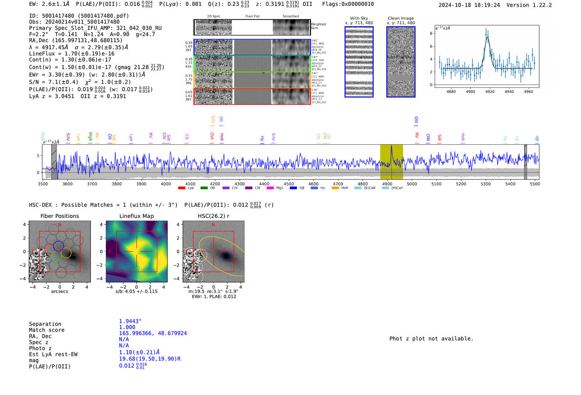Click the λ = 4917.45Å text line

coord(78,47)
